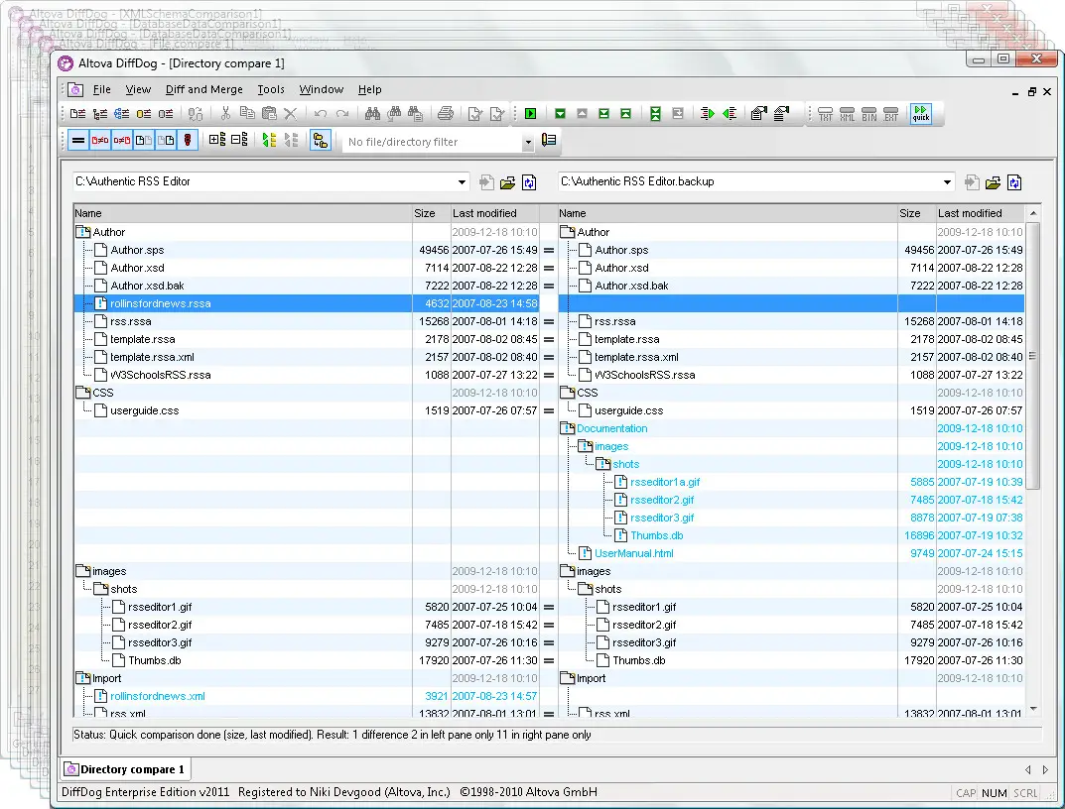The height and width of the screenshot is (809, 1065).
Task: Open the Window menu
Action: (322, 89)
